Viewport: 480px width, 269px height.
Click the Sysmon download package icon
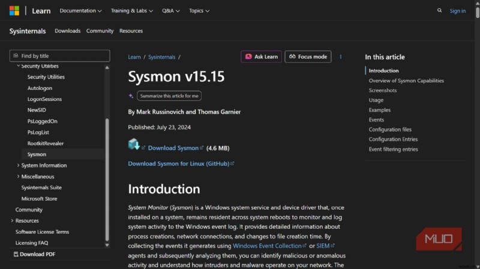coord(134,144)
